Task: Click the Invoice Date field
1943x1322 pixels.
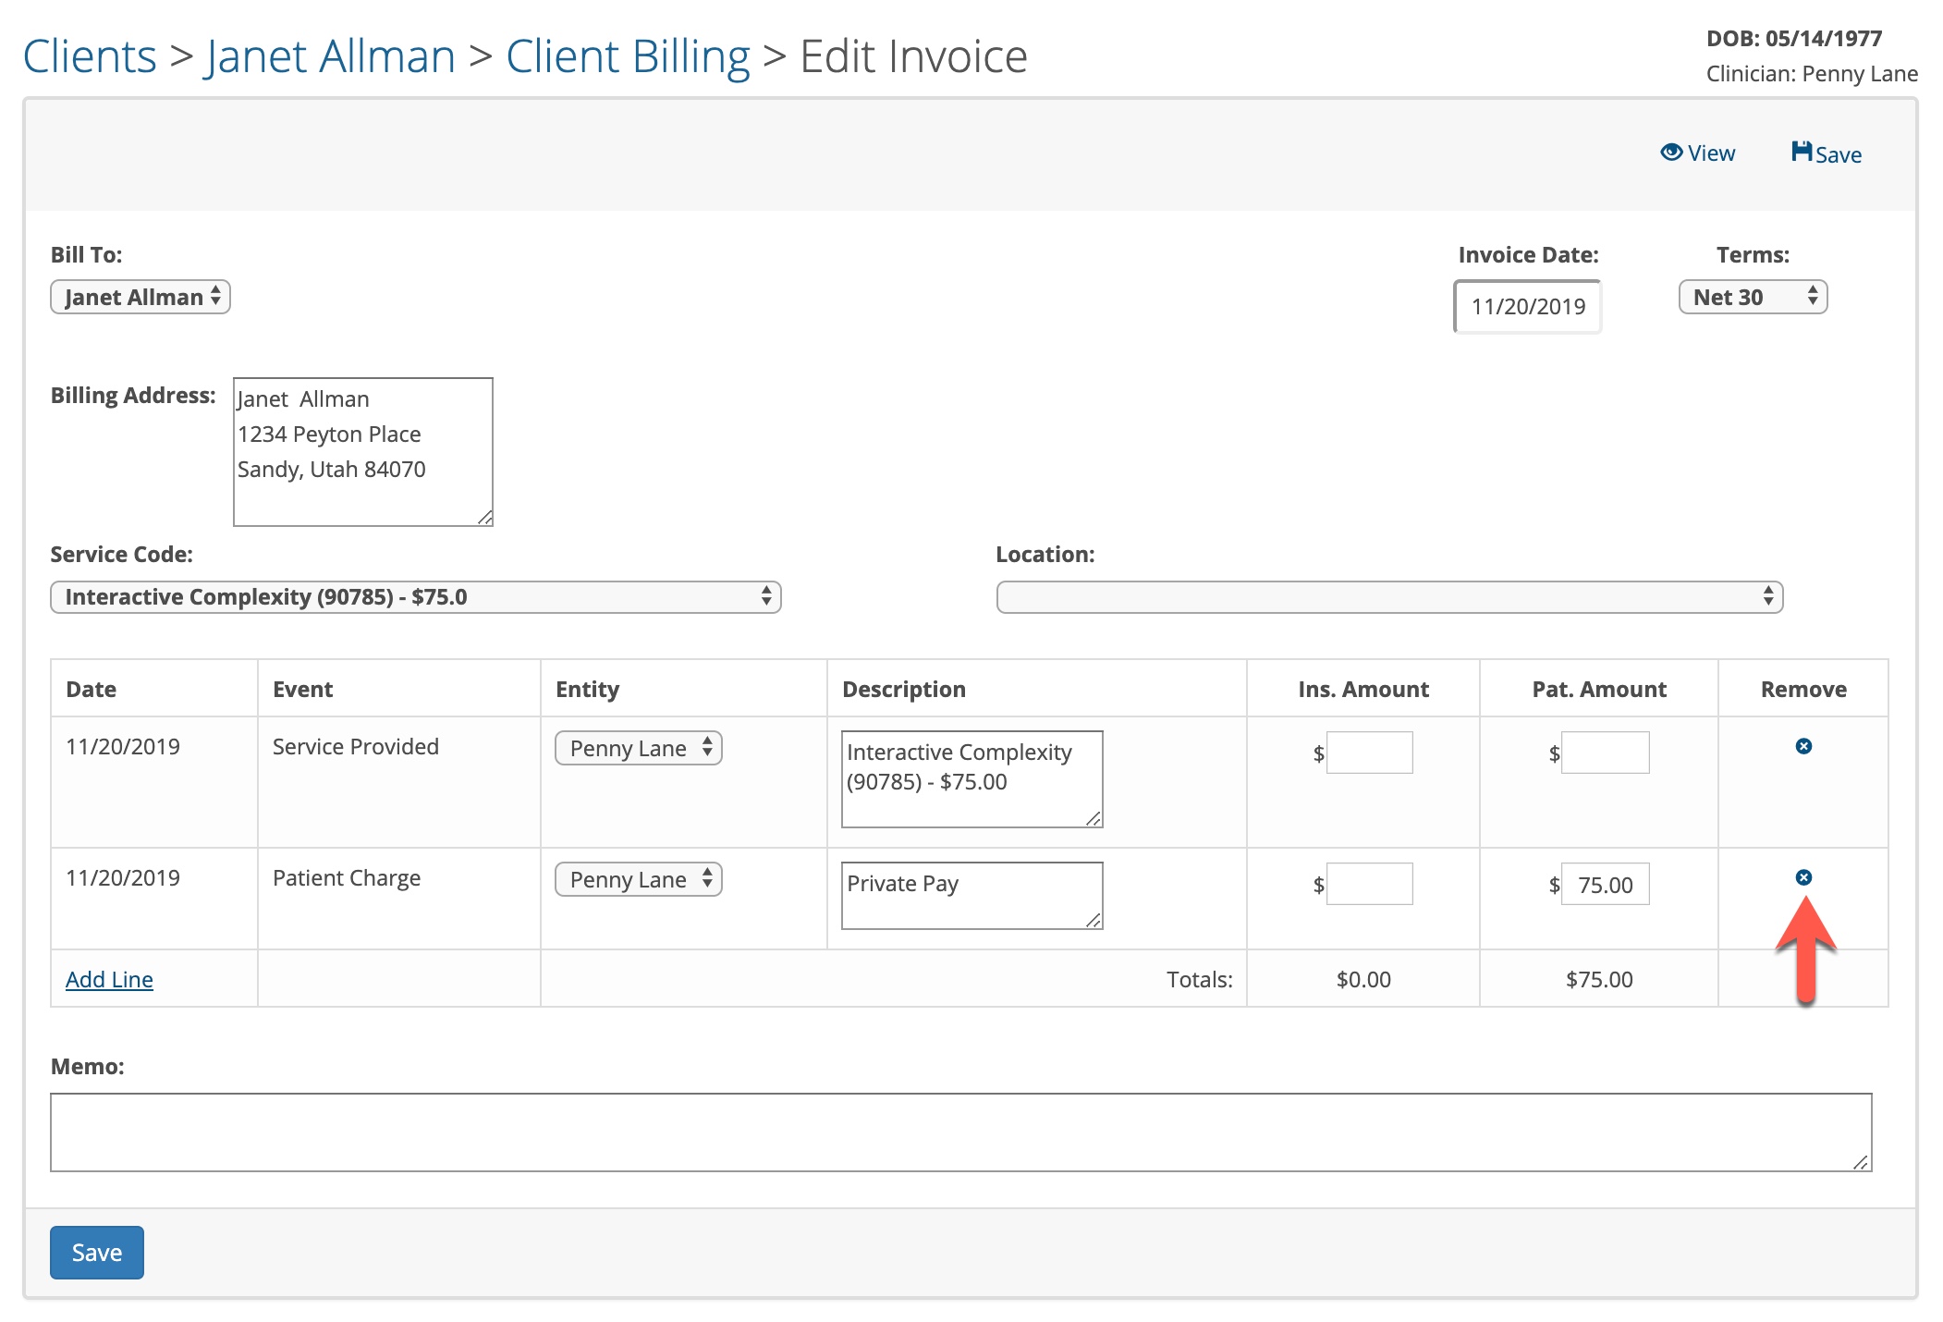Action: (1527, 307)
